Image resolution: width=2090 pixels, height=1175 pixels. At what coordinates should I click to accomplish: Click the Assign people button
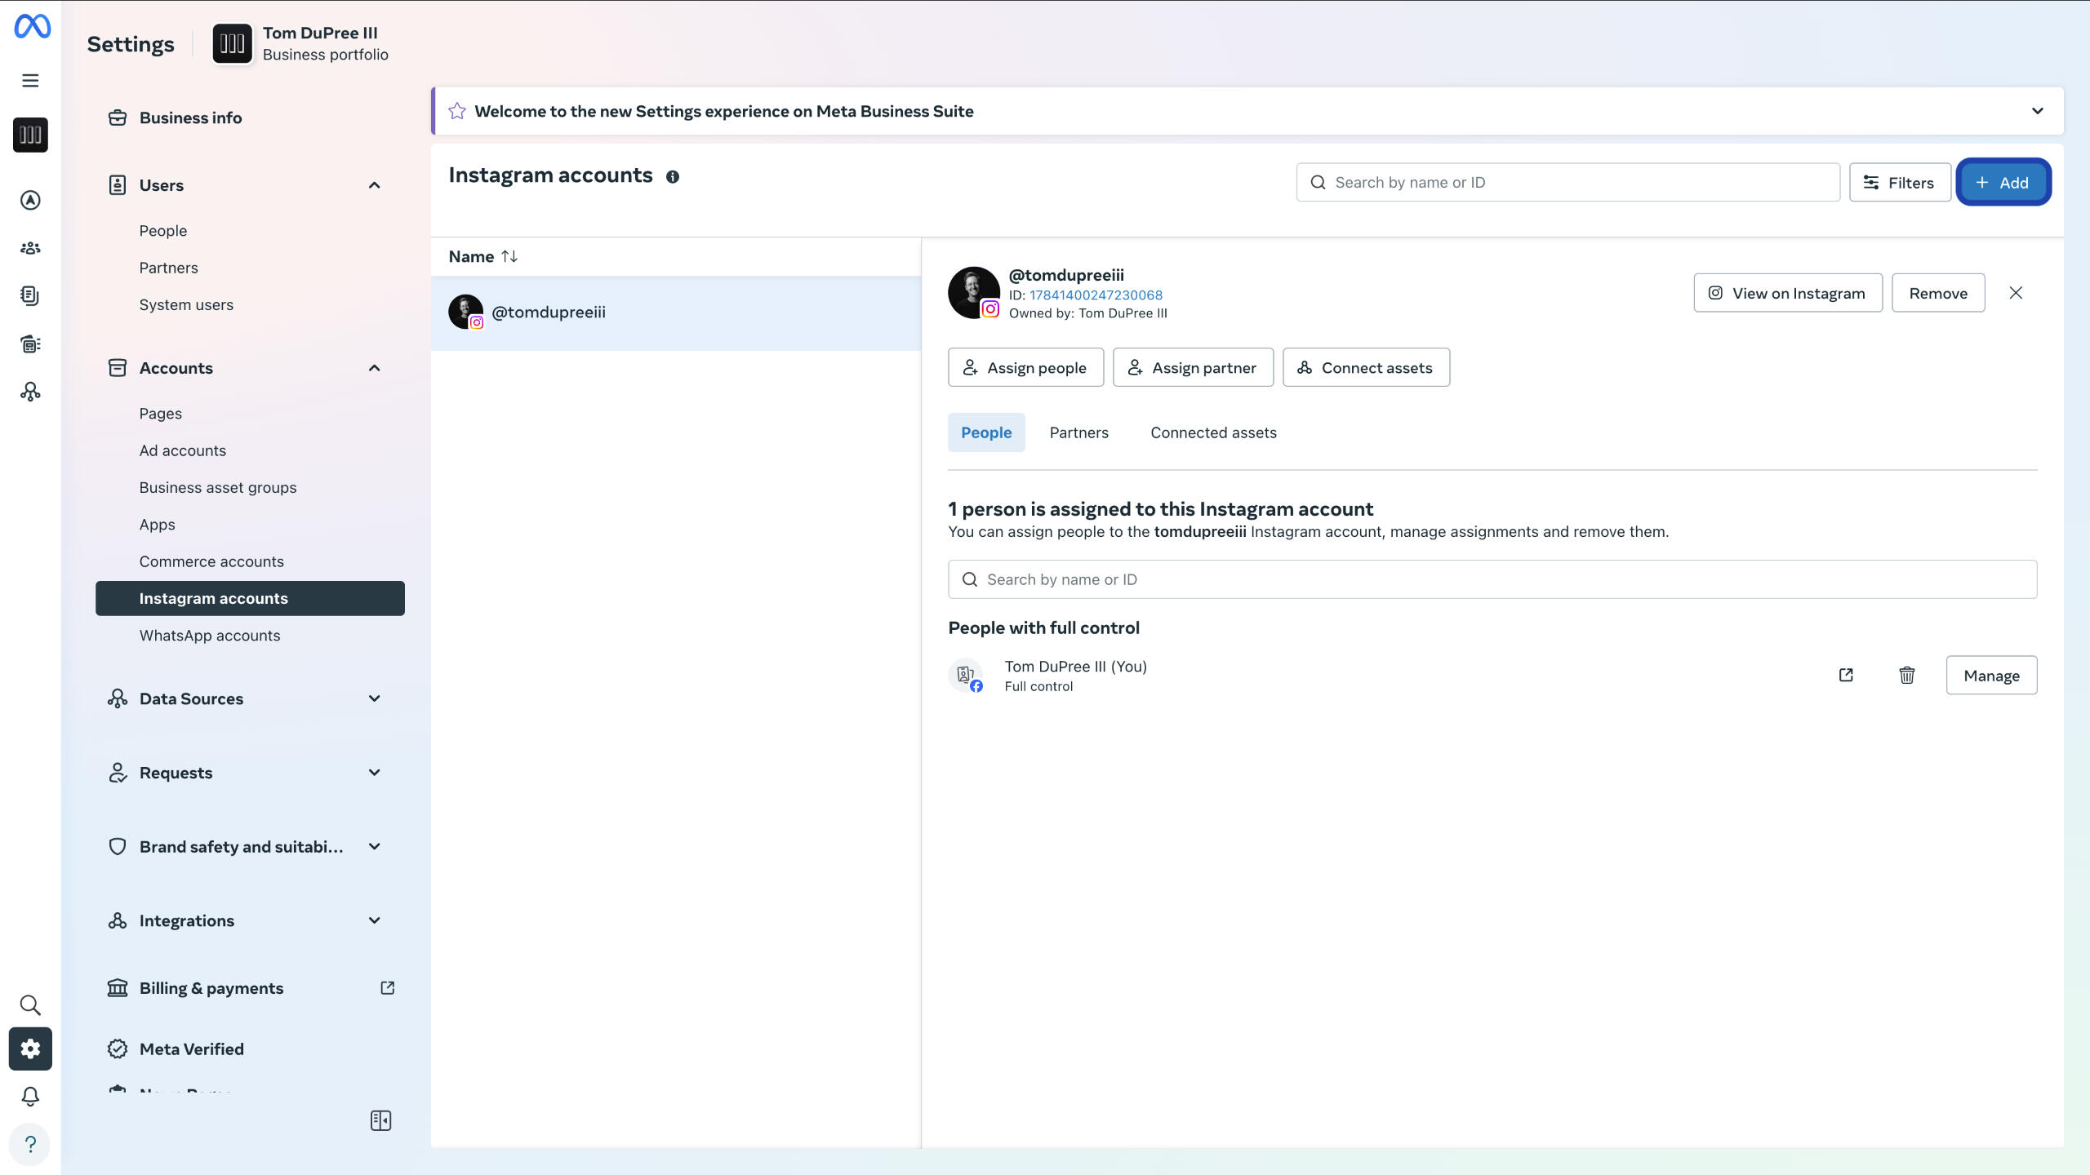click(x=1025, y=367)
